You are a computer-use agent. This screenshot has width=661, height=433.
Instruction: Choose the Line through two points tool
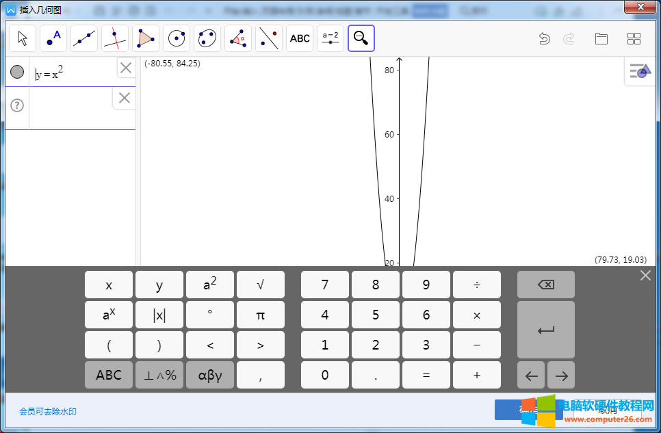click(x=84, y=39)
